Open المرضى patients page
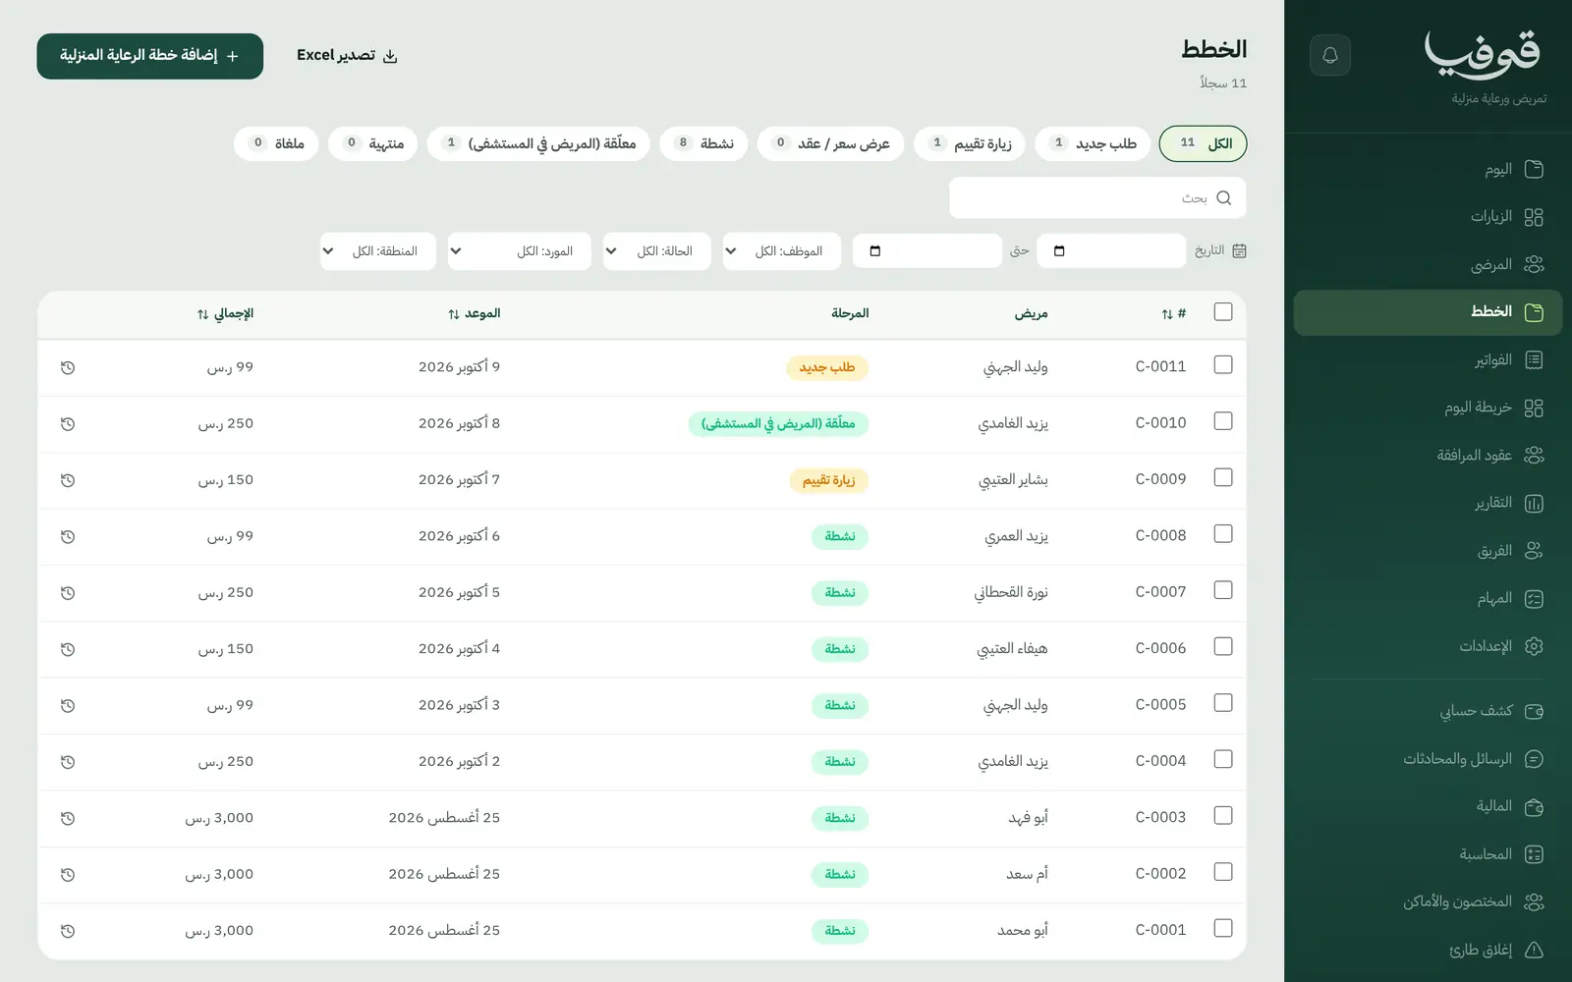 1429,264
